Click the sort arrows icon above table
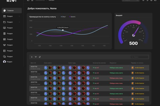Viewport: 160px width, 106px height. [40, 57]
